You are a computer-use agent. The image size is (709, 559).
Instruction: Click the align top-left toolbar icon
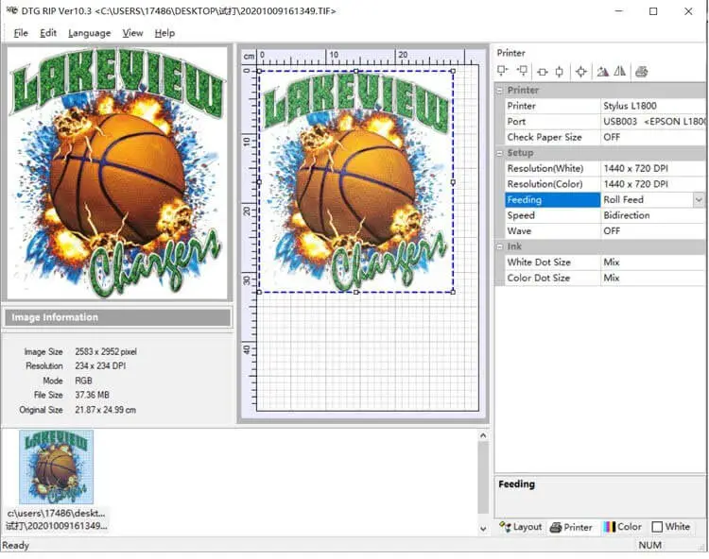(x=502, y=71)
